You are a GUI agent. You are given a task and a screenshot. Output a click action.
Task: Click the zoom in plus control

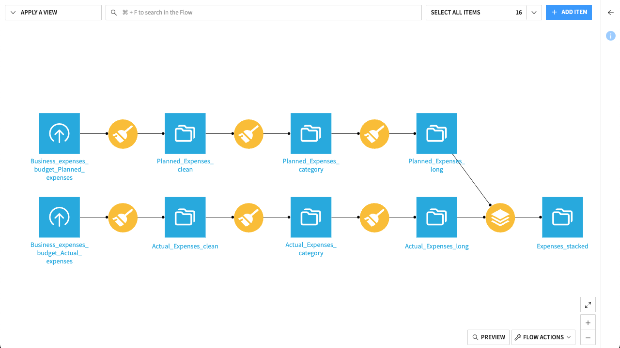pyautogui.click(x=588, y=322)
